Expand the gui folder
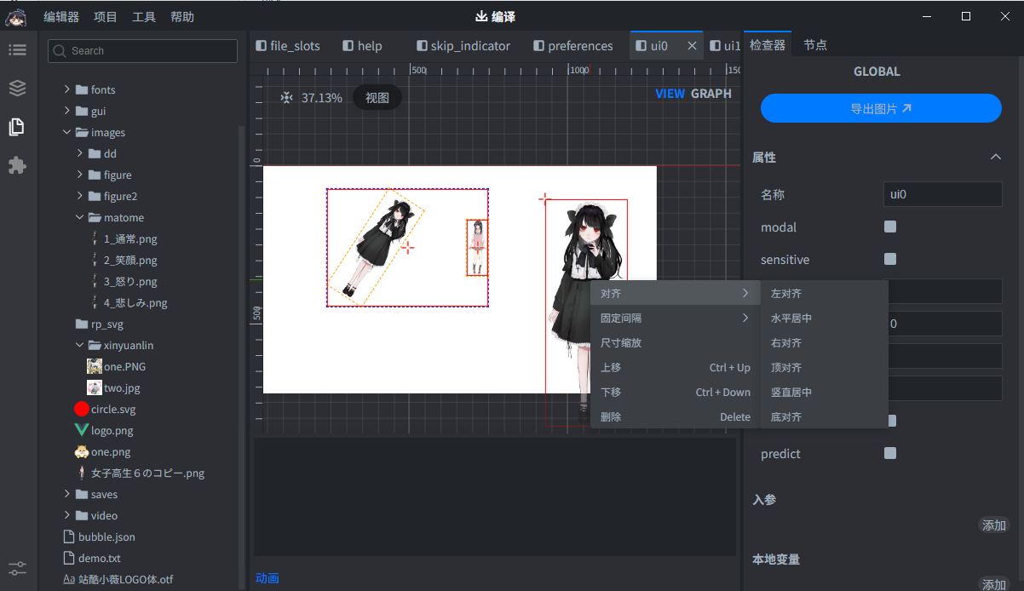 coord(67,111)
